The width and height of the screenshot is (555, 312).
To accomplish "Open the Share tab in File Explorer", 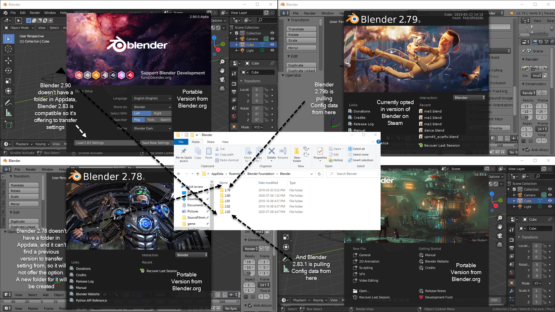I will [x=211, y=142].
